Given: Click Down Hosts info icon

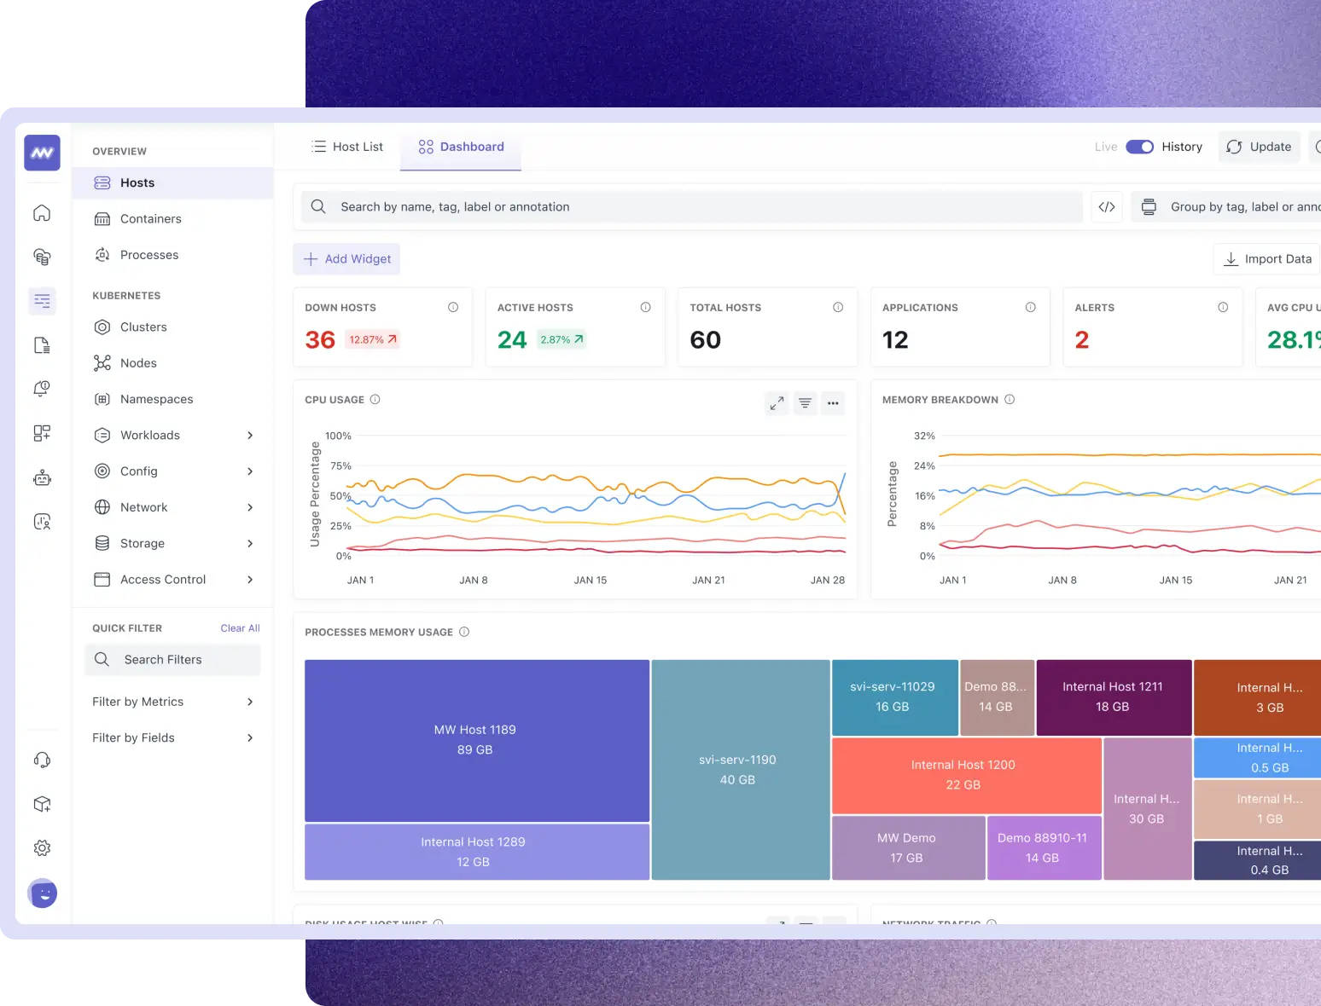Looking at the screenshot, I should 453,308.
